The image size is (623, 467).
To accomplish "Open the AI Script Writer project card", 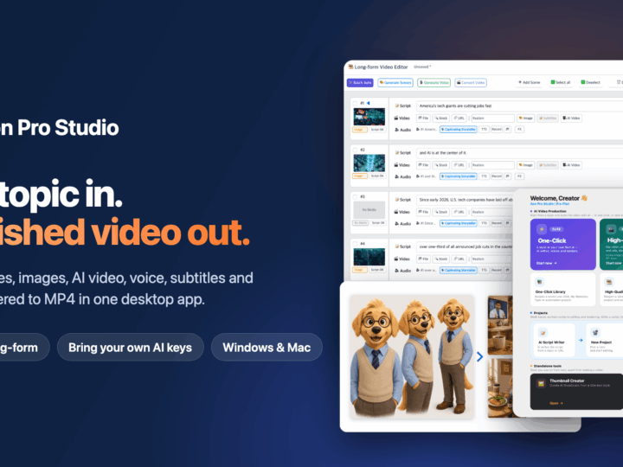I will (x=553, y=340).
